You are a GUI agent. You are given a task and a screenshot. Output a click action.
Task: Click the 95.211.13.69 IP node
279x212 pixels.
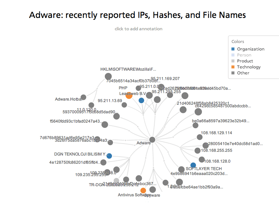124,105
